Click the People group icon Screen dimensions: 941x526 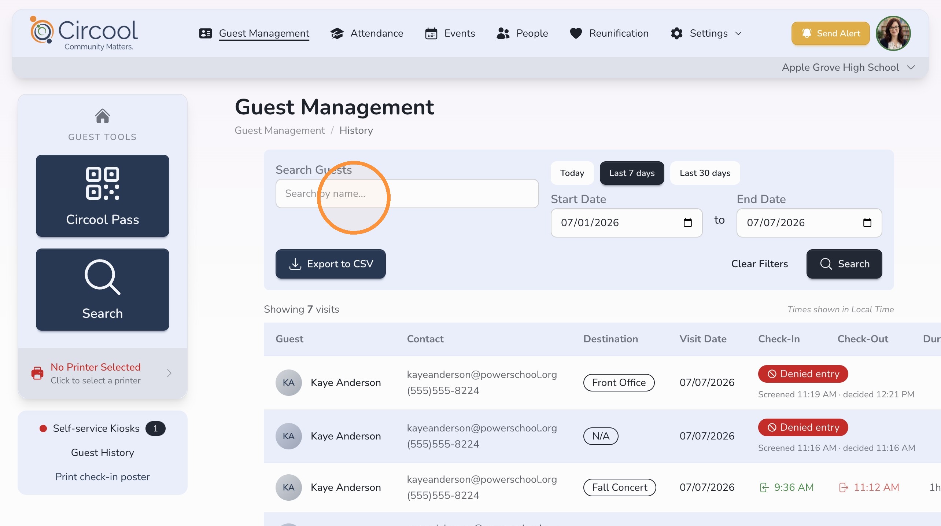pos(503,33)
